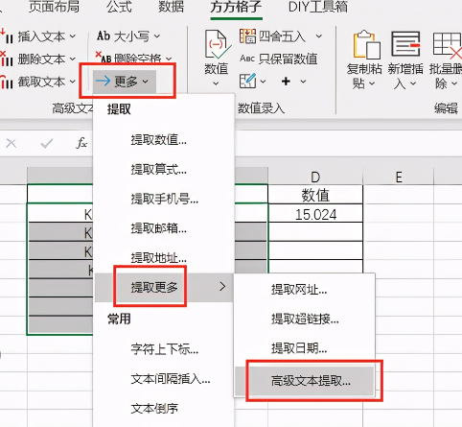Click the cell containing 15.024
The width and height of the screenshot is (462, 427).
point(315,213)
